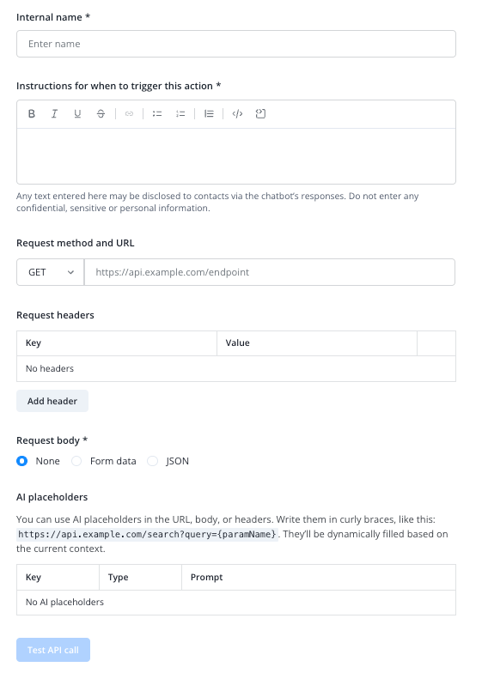Insert a code block
Screen dimensions: 482x673
coord(260,113)
